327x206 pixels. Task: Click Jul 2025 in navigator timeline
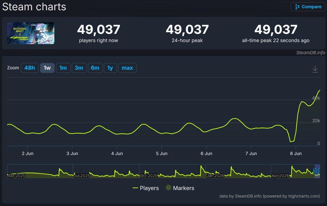(x=82, y=176)
